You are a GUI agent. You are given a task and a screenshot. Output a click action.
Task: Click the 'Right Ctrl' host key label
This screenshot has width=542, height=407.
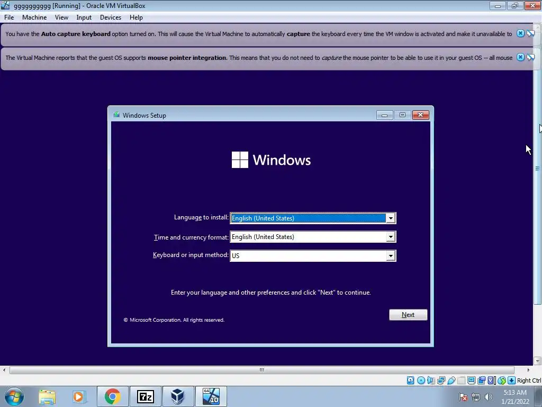coord(529,381)
